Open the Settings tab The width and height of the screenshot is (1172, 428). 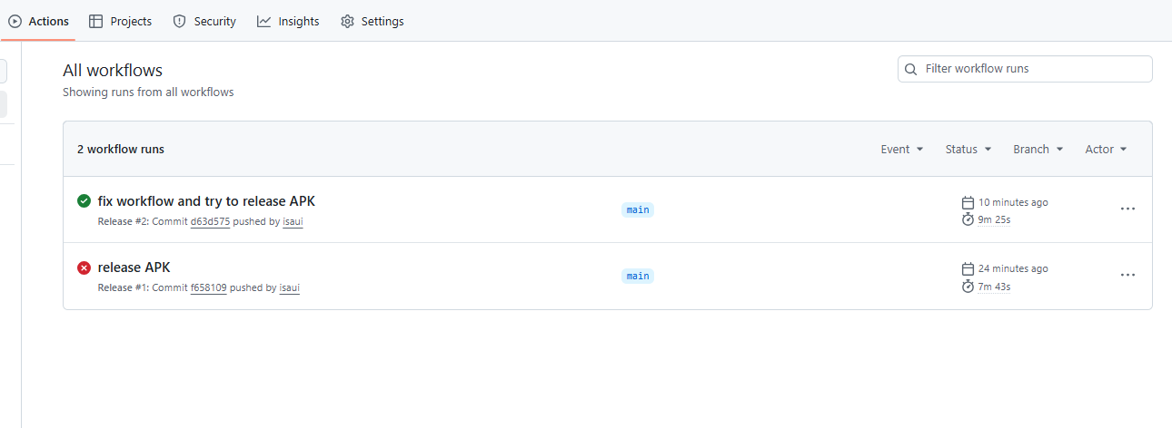click(x=372, y=21)
